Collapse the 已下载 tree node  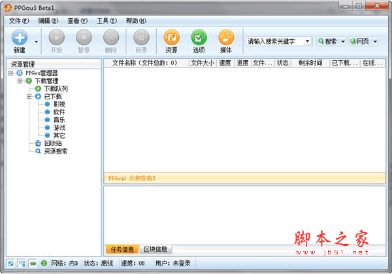pyautogui.click(x=29, y=96)
